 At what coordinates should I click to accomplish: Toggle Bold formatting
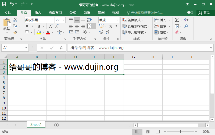point(27,26)
